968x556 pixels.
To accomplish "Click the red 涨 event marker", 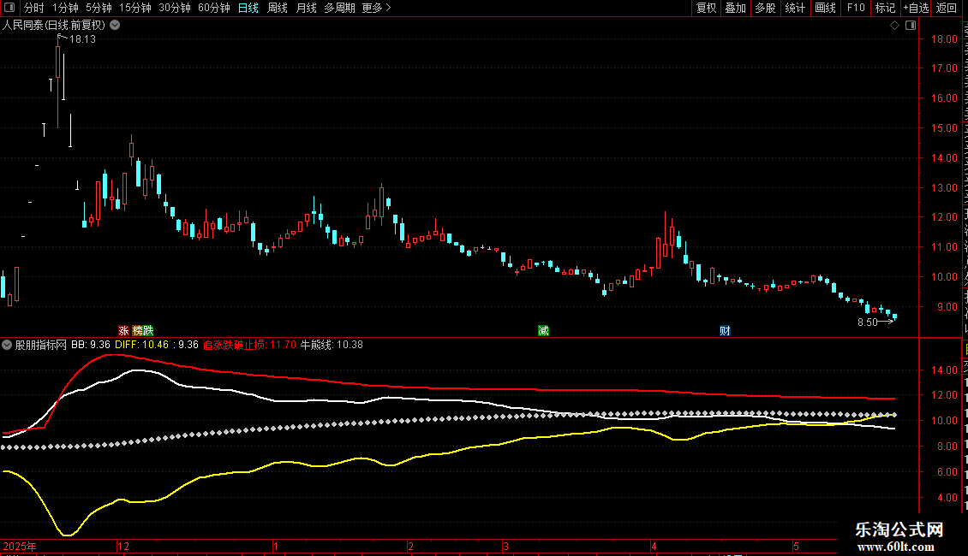I will [x=123, y=331].
